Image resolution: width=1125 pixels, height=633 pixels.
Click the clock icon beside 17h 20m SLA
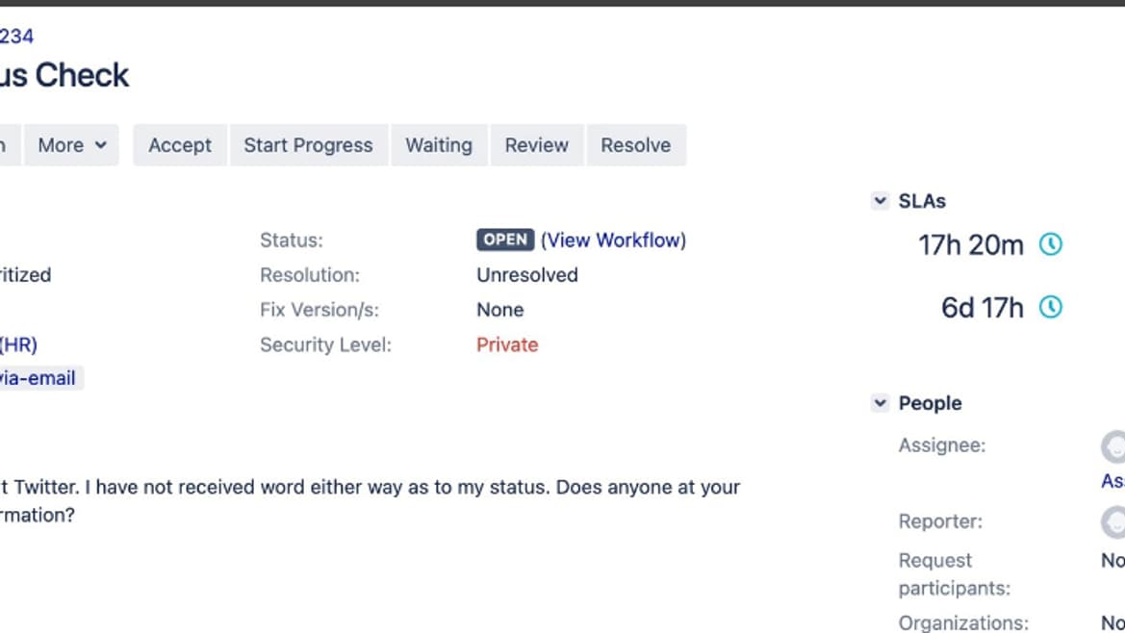(1050, 244)
